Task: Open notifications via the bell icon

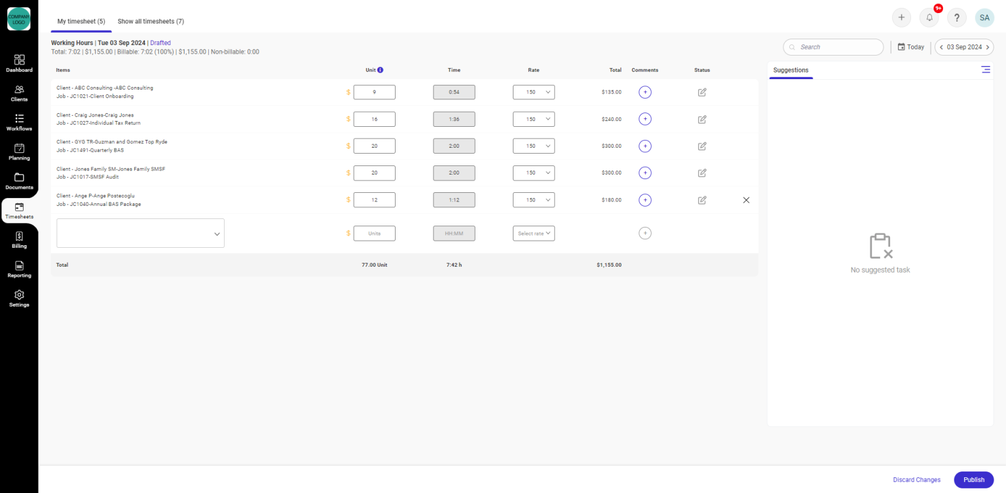Action: click(x=929, y=18)
